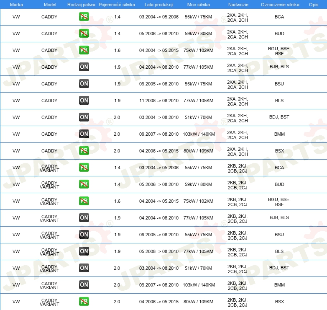Select 59kW / 80KM in CADDY VARIANT BUD row
Image resolution: width=327 pixels, height=310 pixels.
[198, 184]
